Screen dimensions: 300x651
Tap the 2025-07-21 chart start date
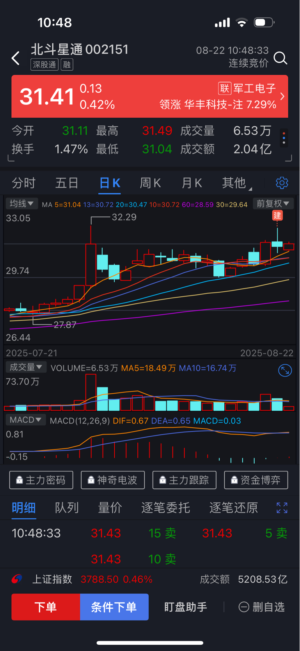pos(32,353)
